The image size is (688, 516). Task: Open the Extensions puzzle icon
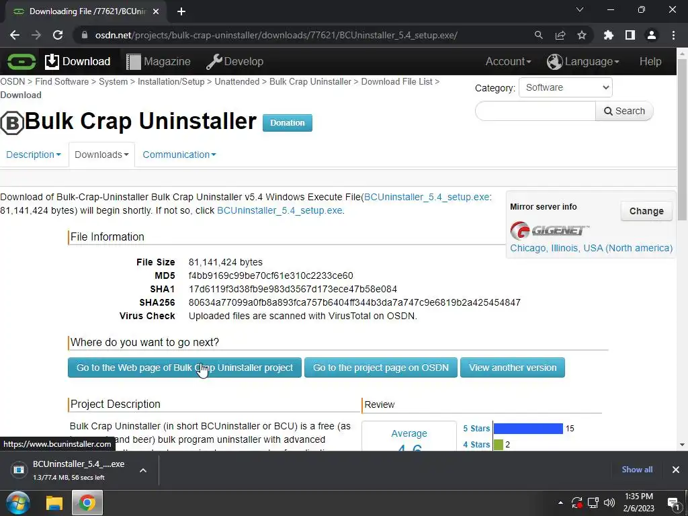609,35
